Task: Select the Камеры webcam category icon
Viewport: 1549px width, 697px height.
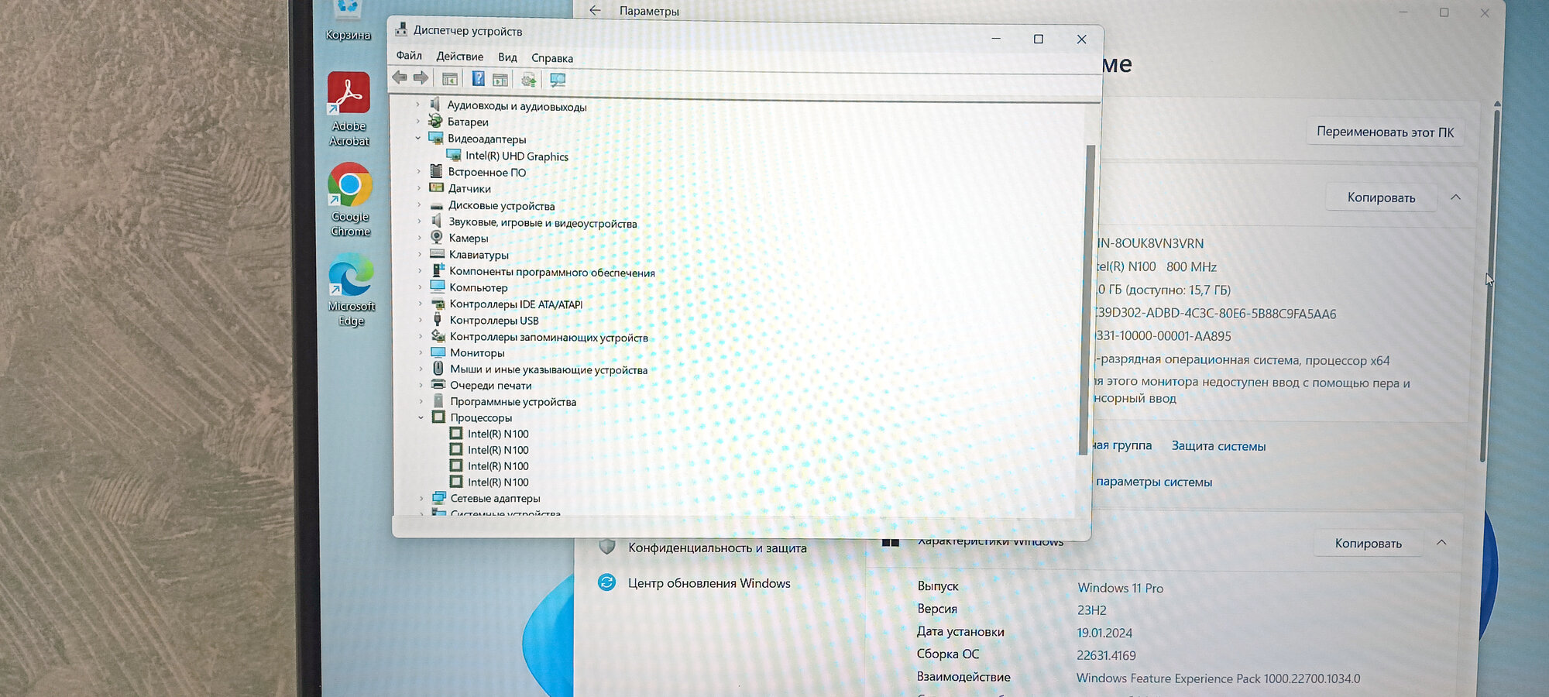Action: click(x=437, y=238)
